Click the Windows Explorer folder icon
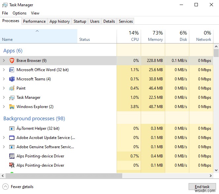The image size is (219, 194). [12, 107]
